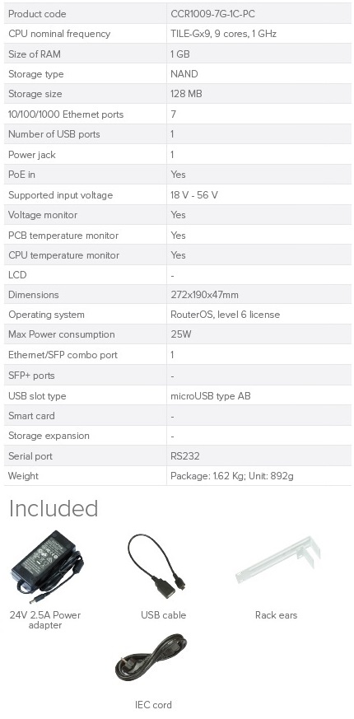Click the dimensions value 272x190x47mm
354x719 pixels.
pos(204,295)
